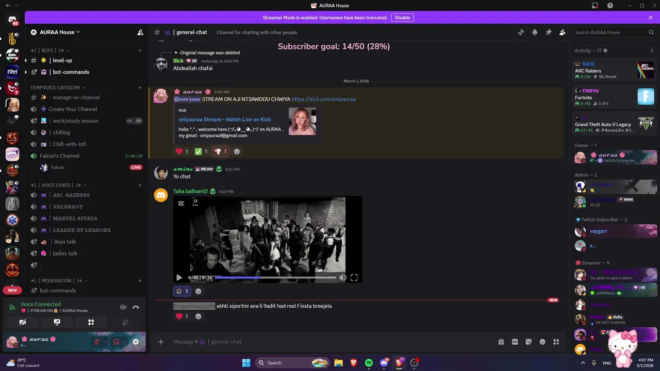The height and width of the screenshot is (371, 660).
Task: Undeafen using the headphones button
Action: pyautogui.click(x=117, y=342)
